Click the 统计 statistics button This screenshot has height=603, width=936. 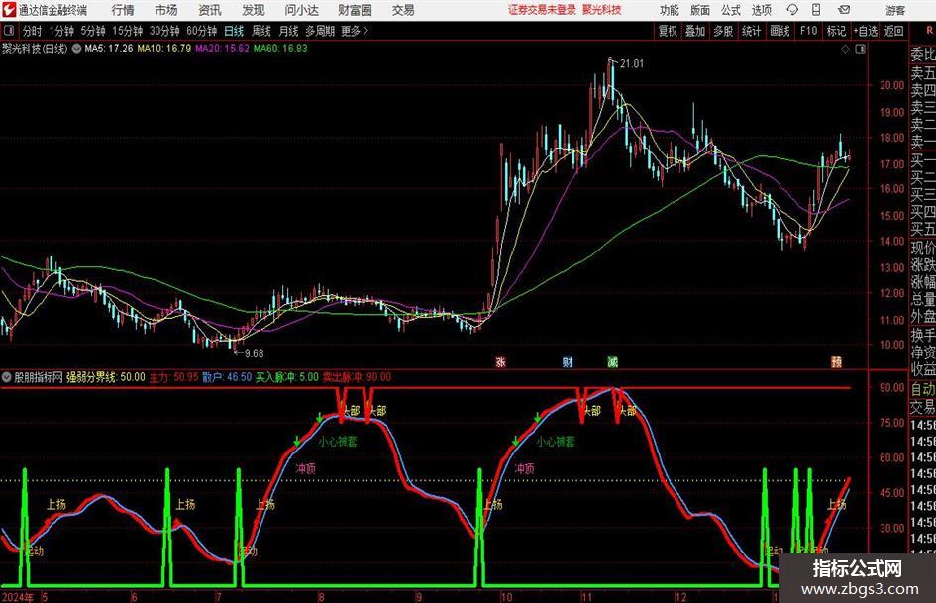(752, 31)
